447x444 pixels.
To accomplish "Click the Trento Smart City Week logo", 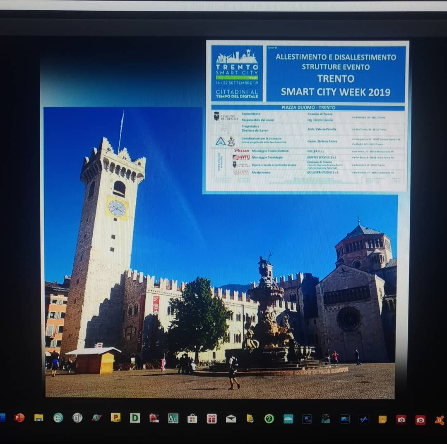I will click(237, 73).
